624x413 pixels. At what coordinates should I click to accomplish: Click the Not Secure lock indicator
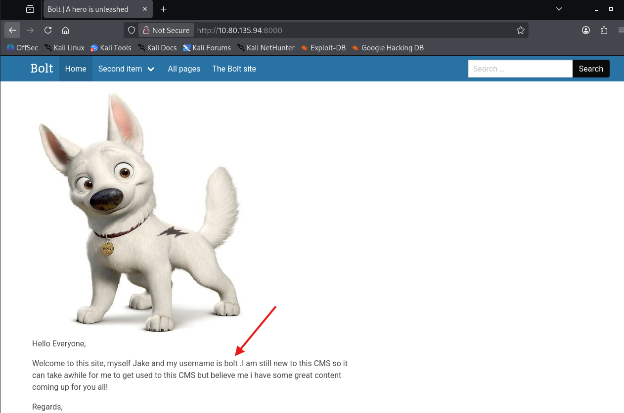166,30
